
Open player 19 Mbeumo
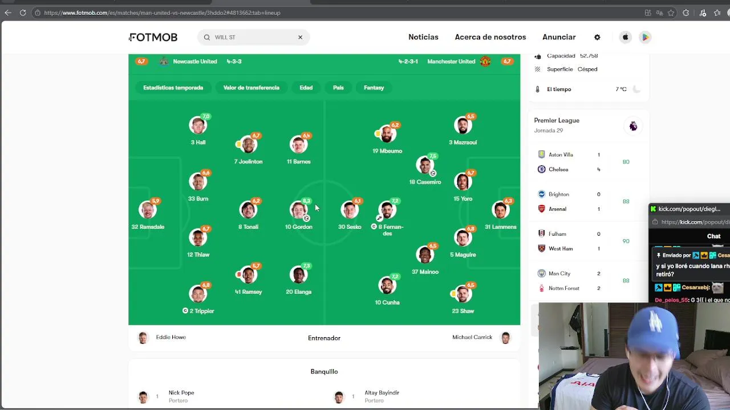pos(387,138)
